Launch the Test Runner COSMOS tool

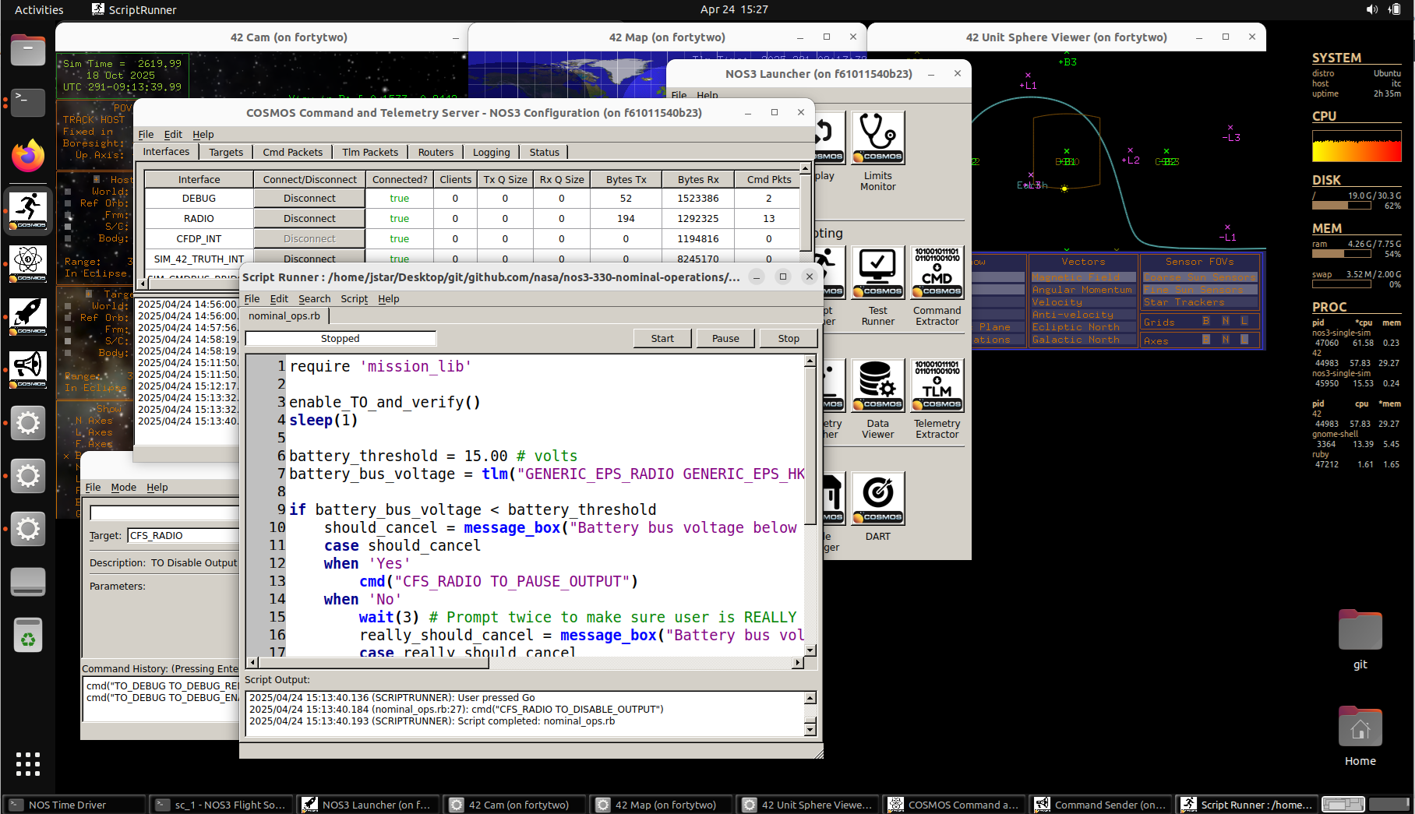[878, 273]
